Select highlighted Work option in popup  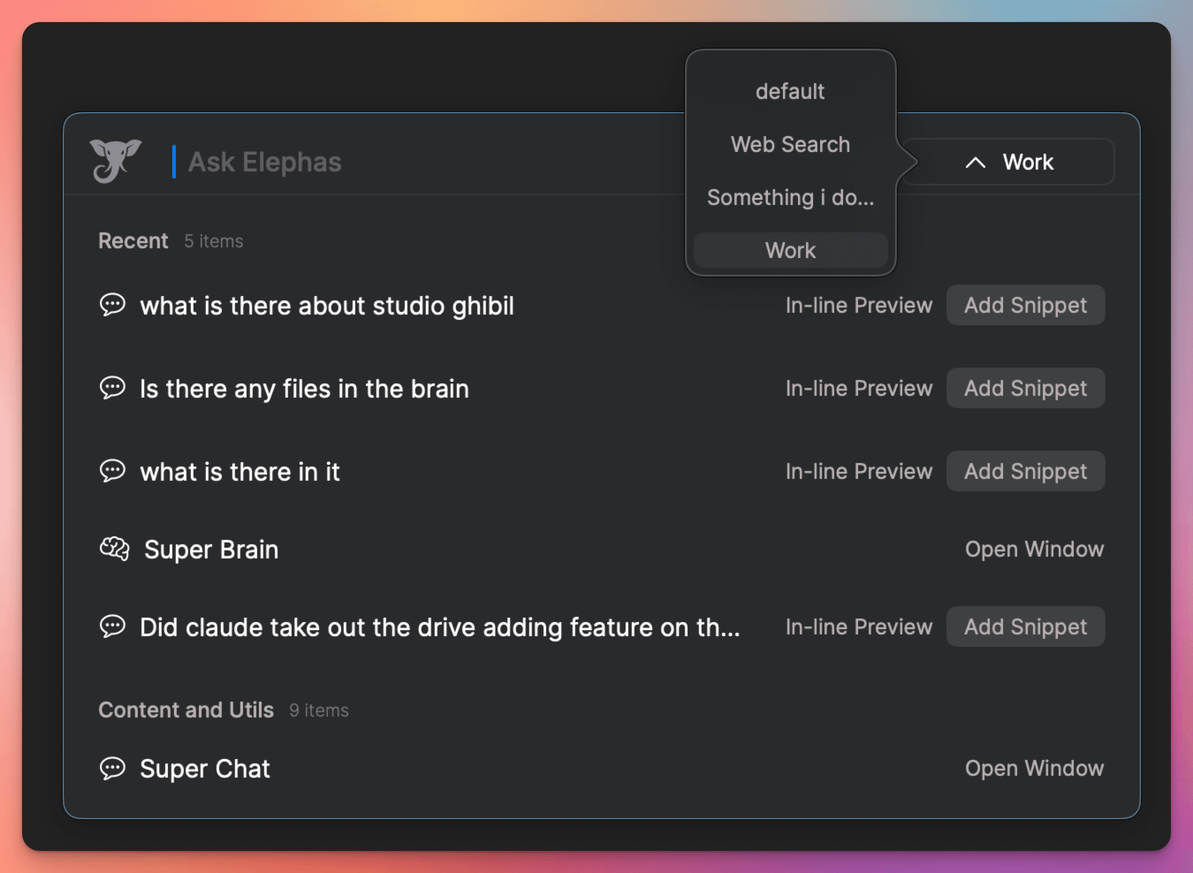coord(790,250)
